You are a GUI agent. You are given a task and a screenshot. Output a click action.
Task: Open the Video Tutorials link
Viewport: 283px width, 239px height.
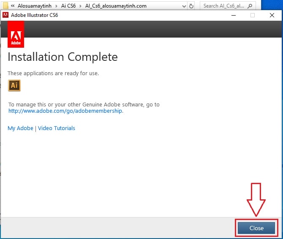click(x=57, y=128)
